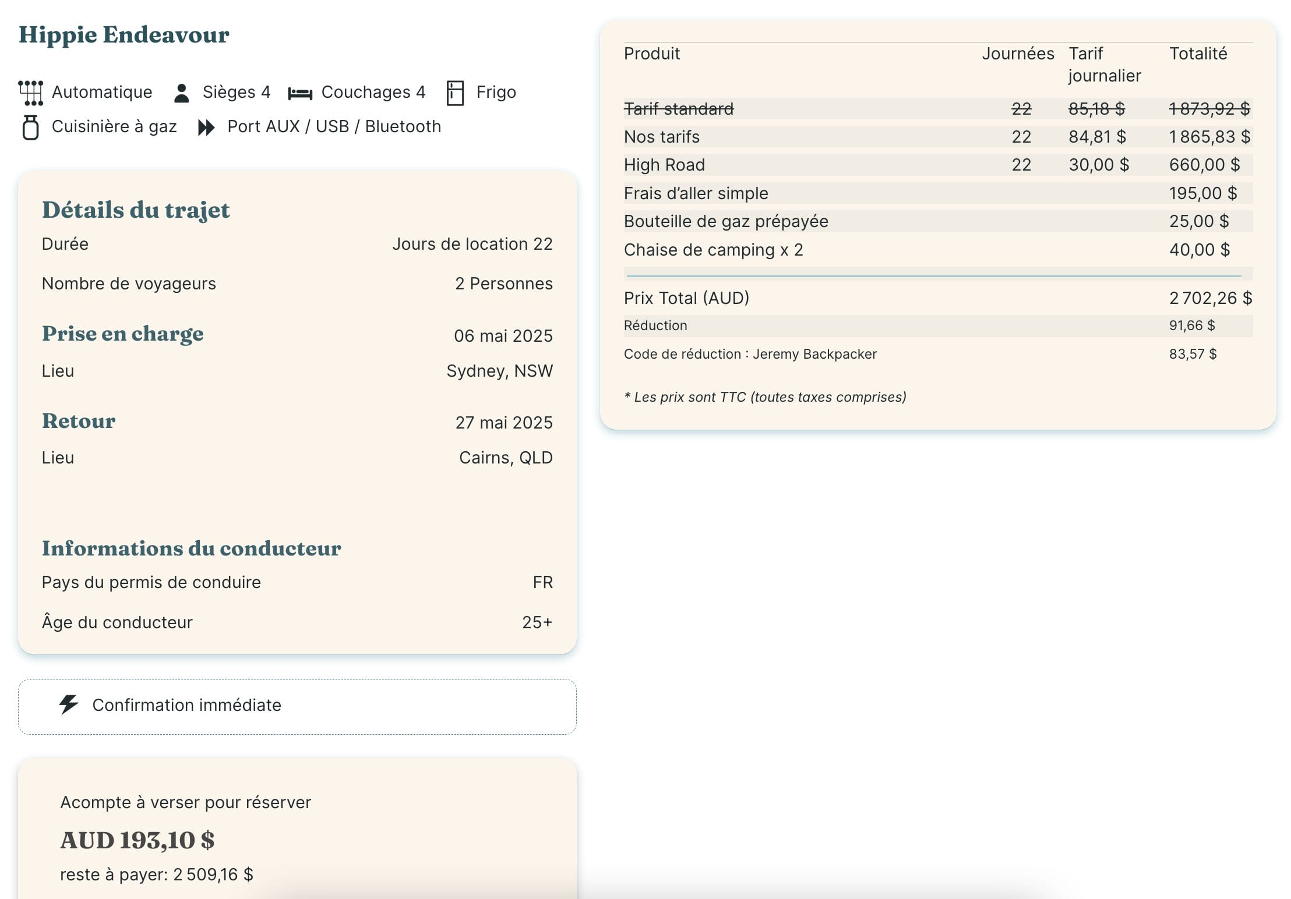Click the Acompte à verser pour réserver text
Screen dimensions: 1291x899
(186, 802)
